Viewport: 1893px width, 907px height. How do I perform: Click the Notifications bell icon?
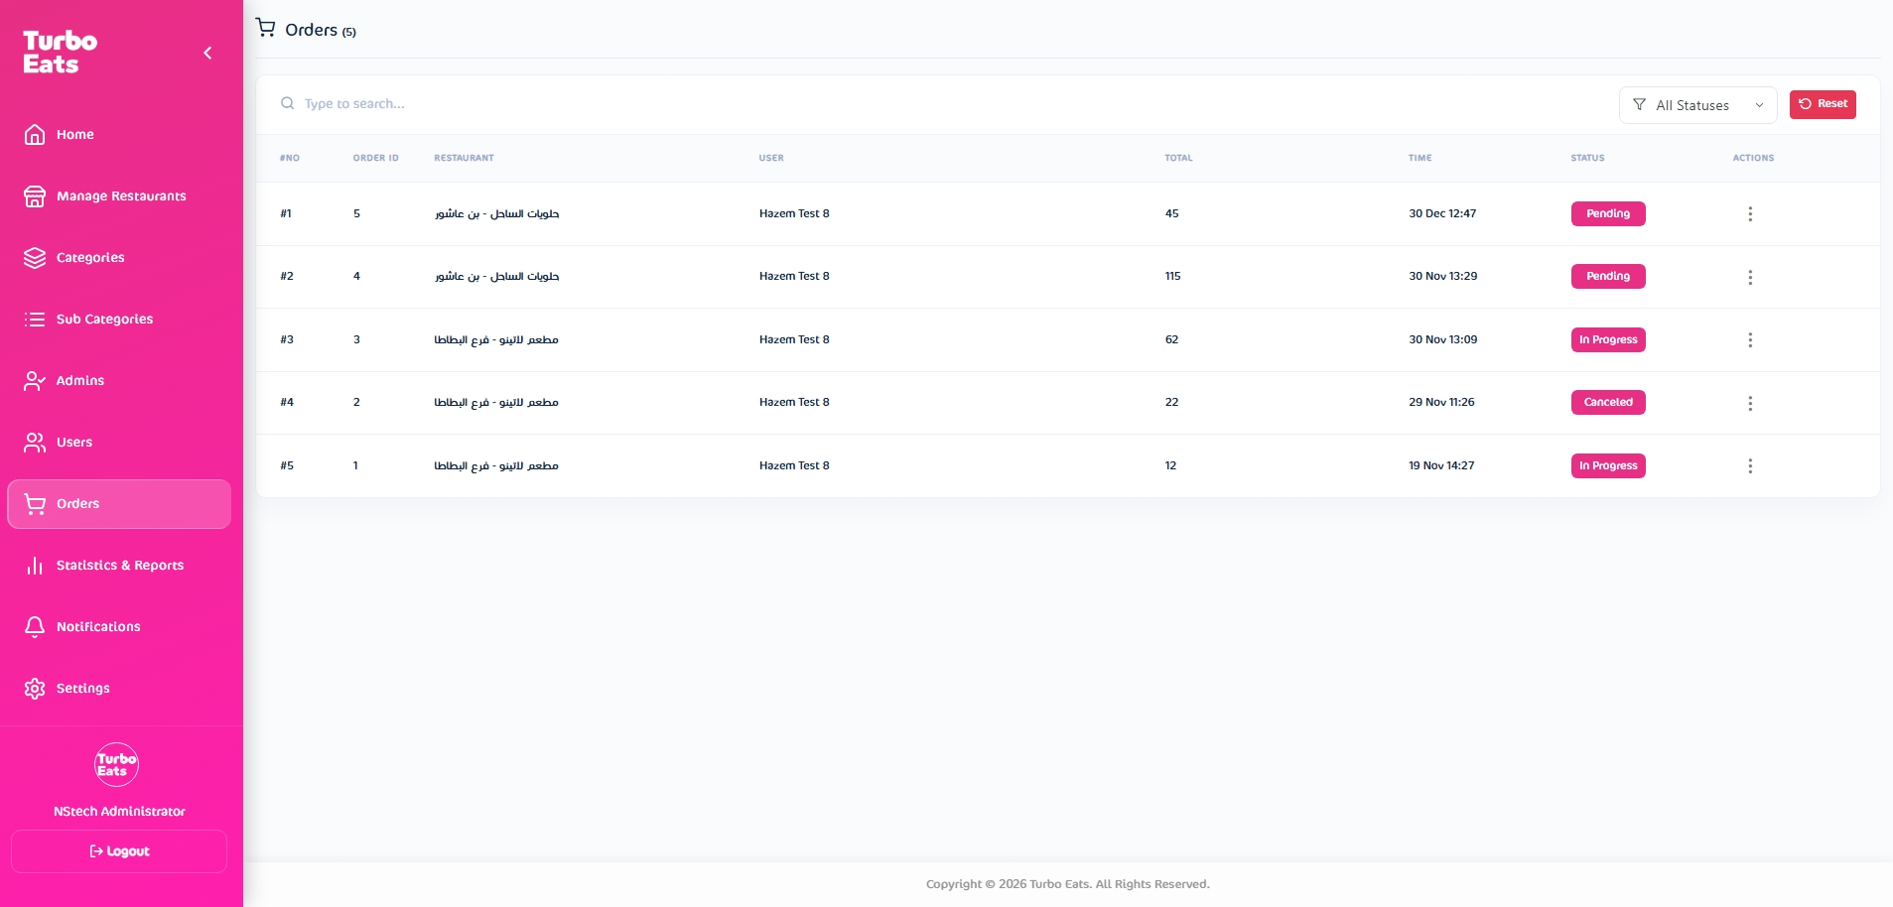(35, 627)
